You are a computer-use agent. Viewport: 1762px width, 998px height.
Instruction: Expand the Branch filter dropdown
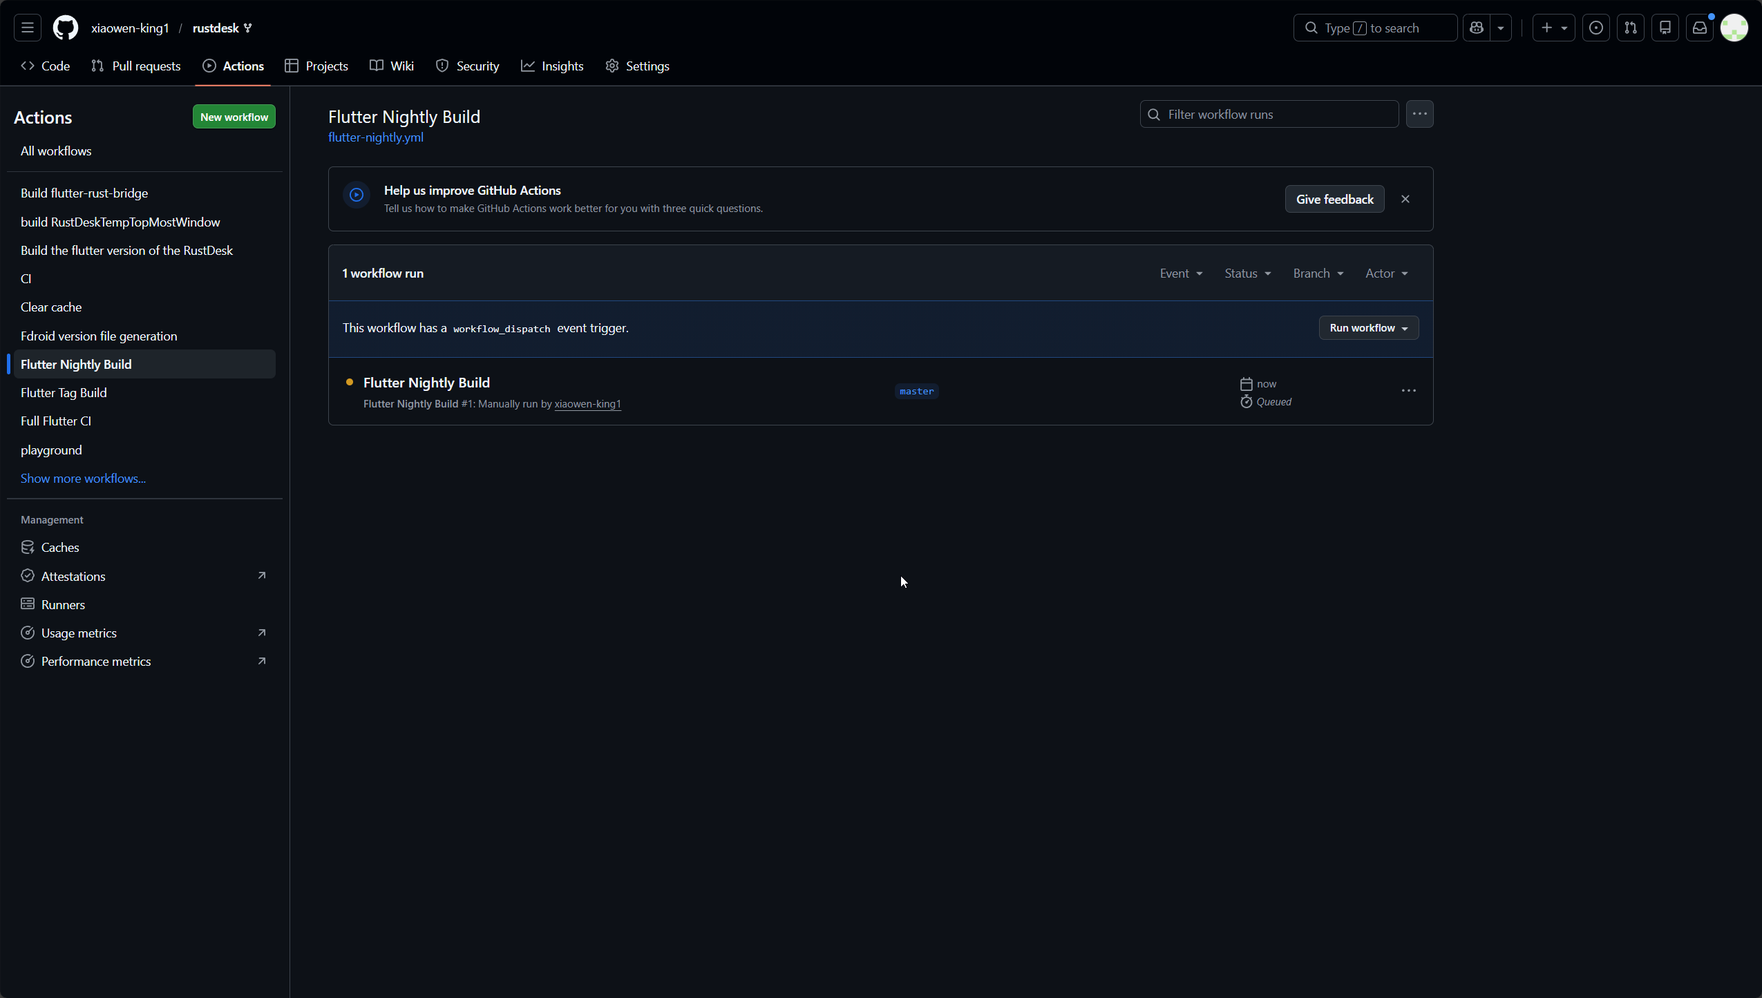1318,274
